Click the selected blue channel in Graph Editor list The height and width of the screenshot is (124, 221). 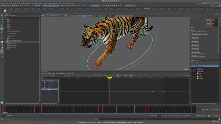(49, 89)
